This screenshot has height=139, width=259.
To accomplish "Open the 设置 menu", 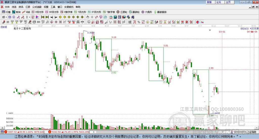I will (46, 7).
